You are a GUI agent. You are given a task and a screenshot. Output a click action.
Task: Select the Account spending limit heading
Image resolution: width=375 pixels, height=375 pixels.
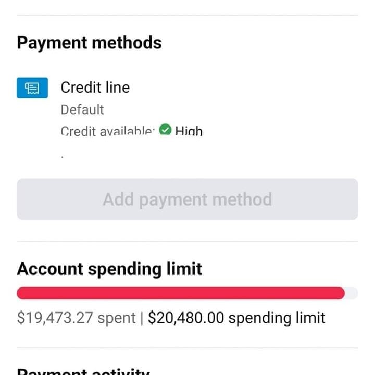coord(109,269)
